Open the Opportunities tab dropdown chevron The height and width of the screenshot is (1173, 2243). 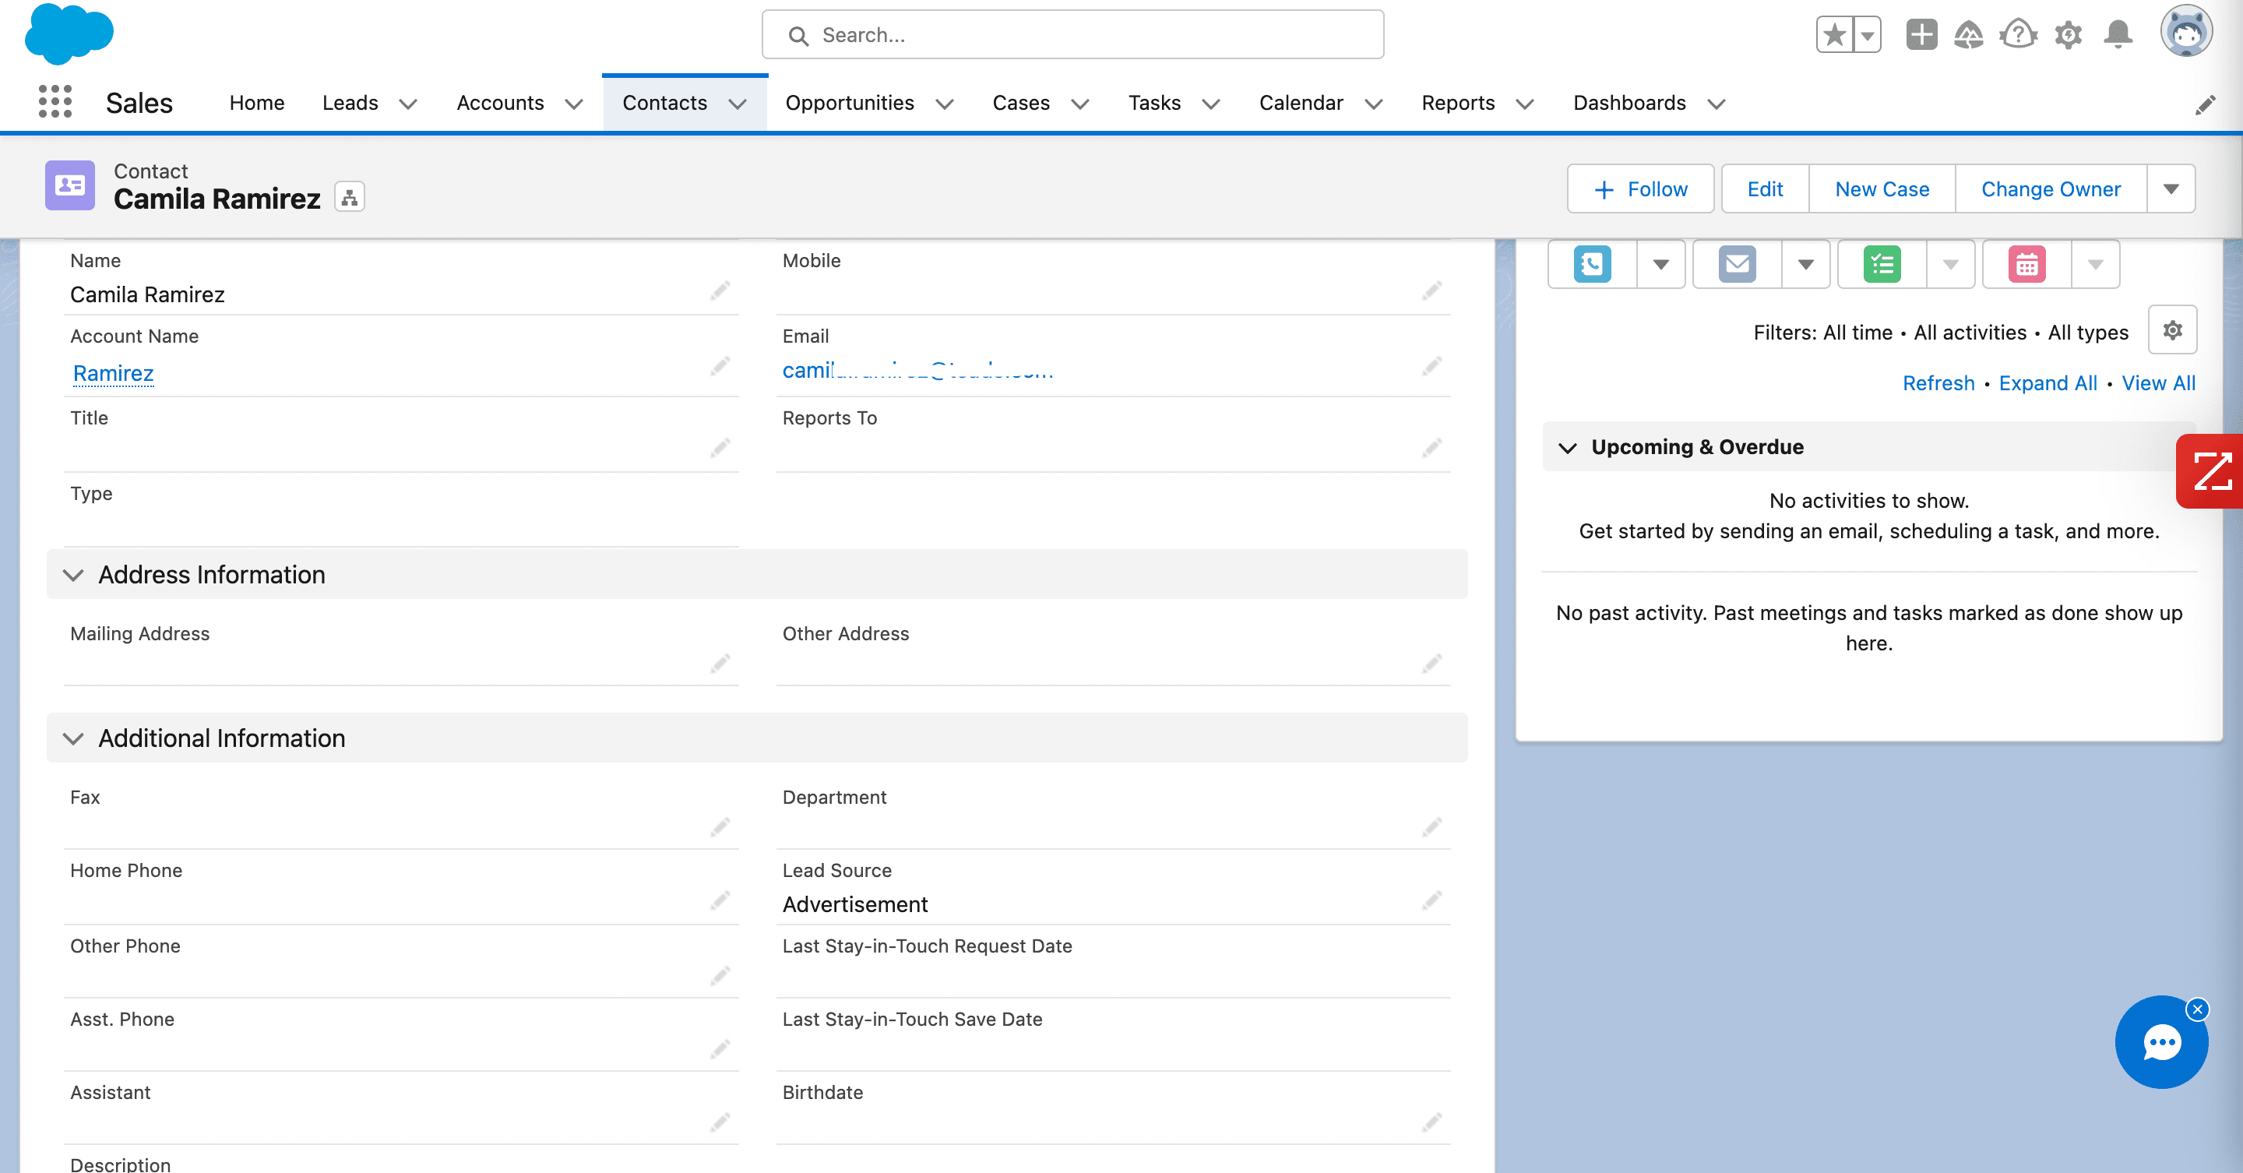(x=945, y=104)
